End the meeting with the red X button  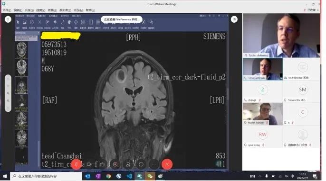[167, 164]
